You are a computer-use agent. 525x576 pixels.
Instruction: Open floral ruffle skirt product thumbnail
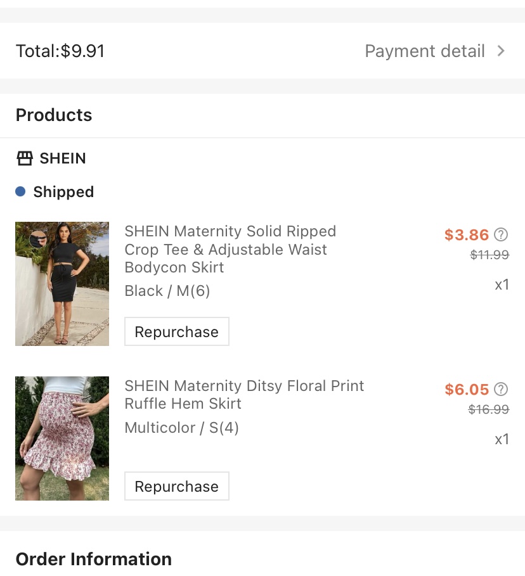click(62, 438)
